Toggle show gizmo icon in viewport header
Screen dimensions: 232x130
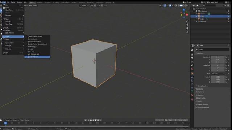[165, 6]
